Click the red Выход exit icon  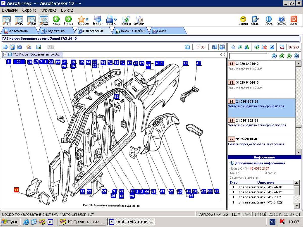click(294, 20)
